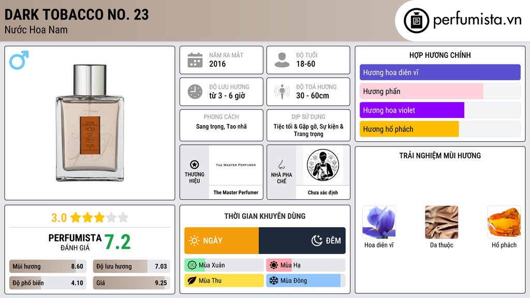Click the perfumista.vn bottle logo icon
This screenshot has height=298, width=530.
(416, 21)
